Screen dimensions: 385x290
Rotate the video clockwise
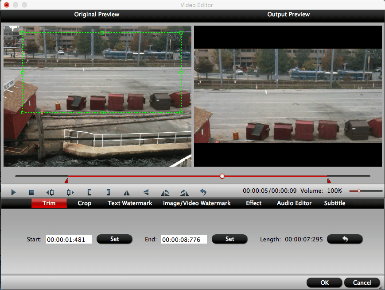click(183, 192)
